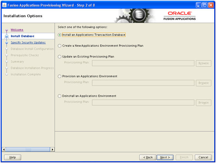Click the Help button

click(12, 157)
